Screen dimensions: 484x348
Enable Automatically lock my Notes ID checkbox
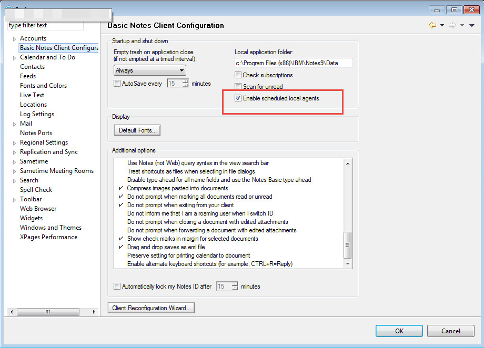(117, 286)
